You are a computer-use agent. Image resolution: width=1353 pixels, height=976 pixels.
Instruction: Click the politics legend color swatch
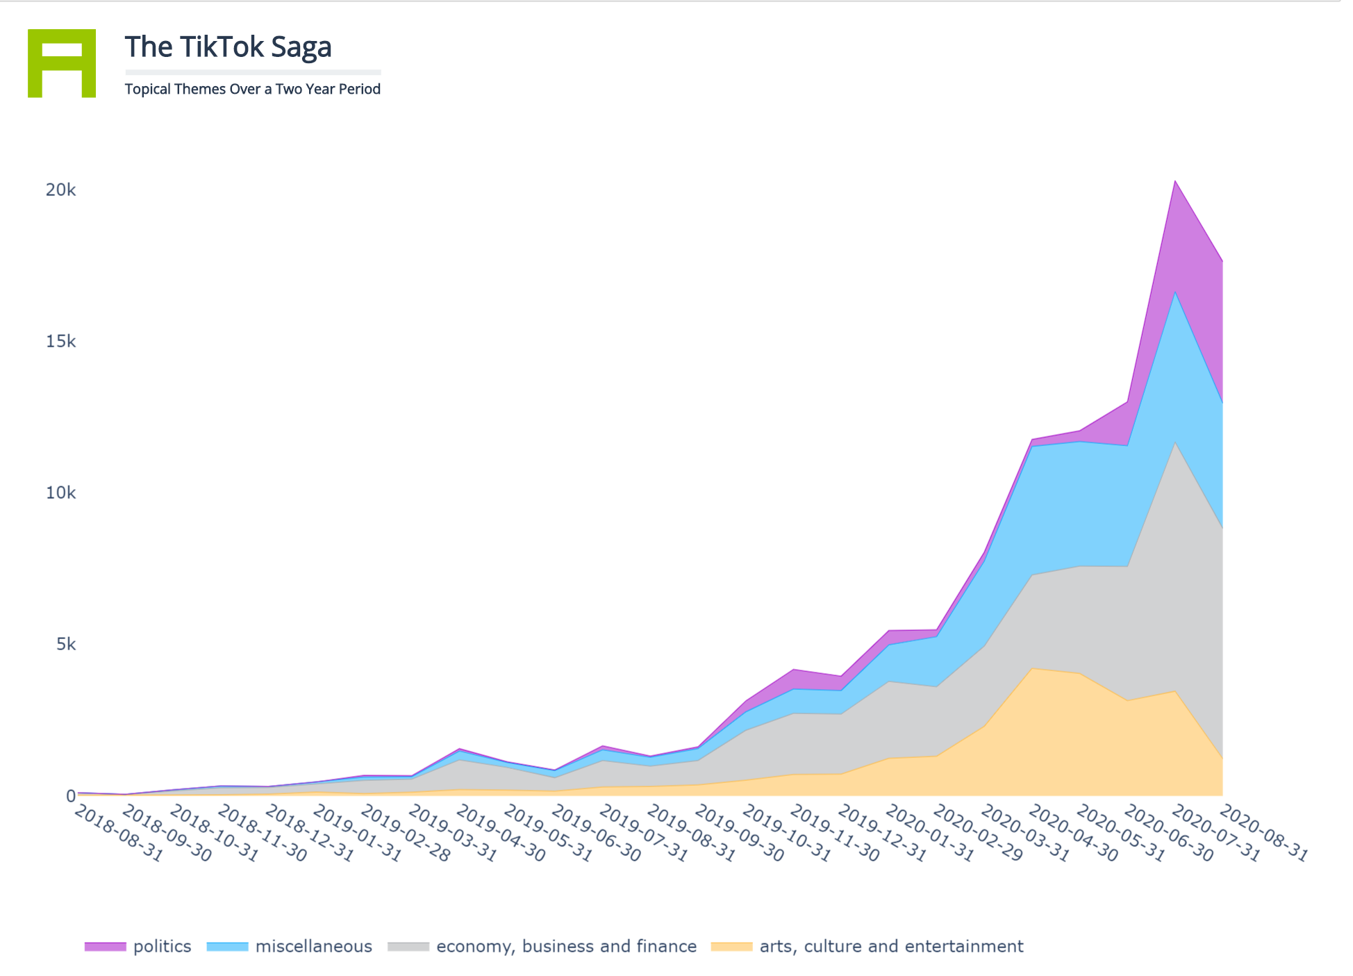(106, 946)
